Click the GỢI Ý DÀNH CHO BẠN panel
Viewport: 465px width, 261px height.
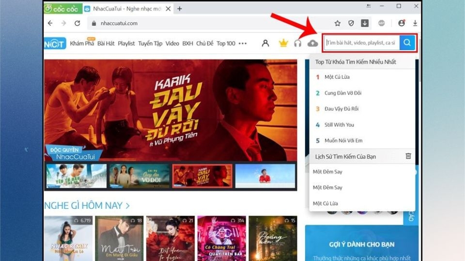(x=362, y=243)
